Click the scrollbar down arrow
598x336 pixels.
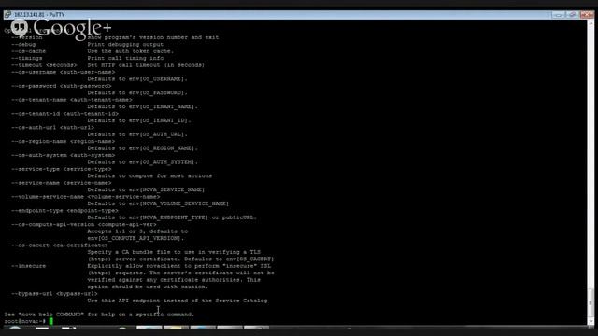591,321
